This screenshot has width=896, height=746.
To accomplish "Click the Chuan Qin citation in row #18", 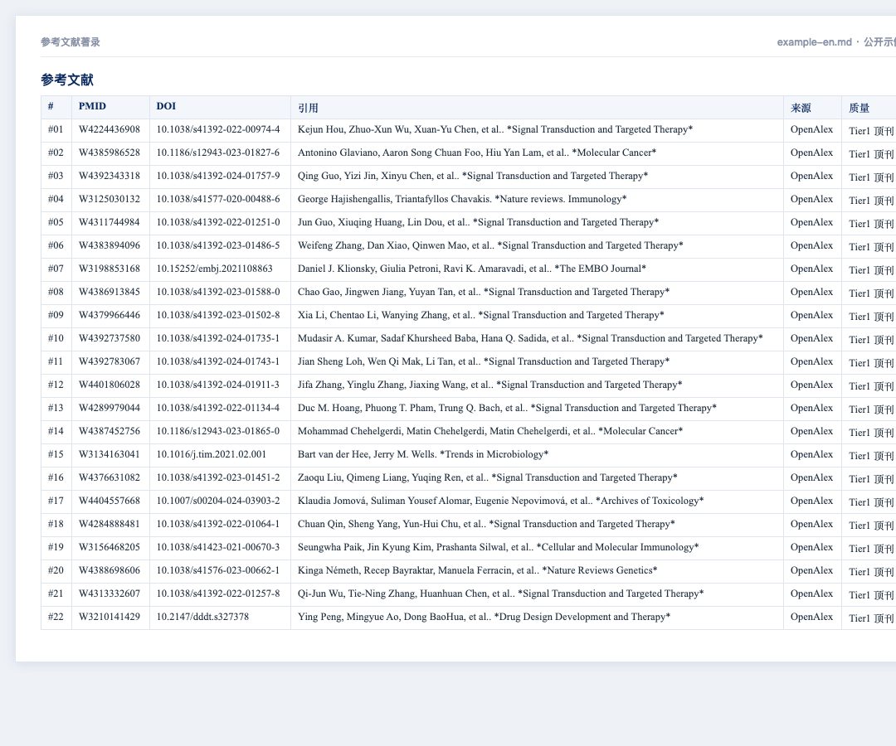I will tap(486, 524).
